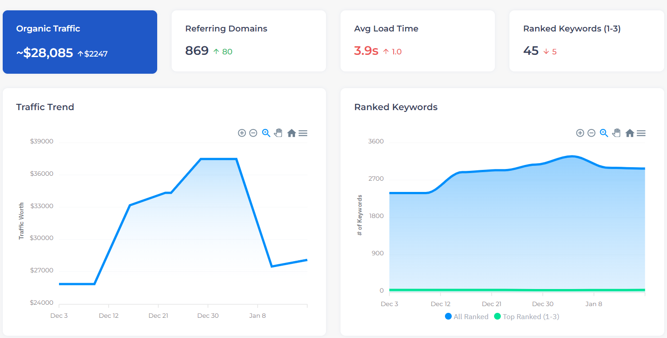Open the hamburger menu in Ranked Keywords chart
This screenshot has height=338, width=667.
[641, 133]
